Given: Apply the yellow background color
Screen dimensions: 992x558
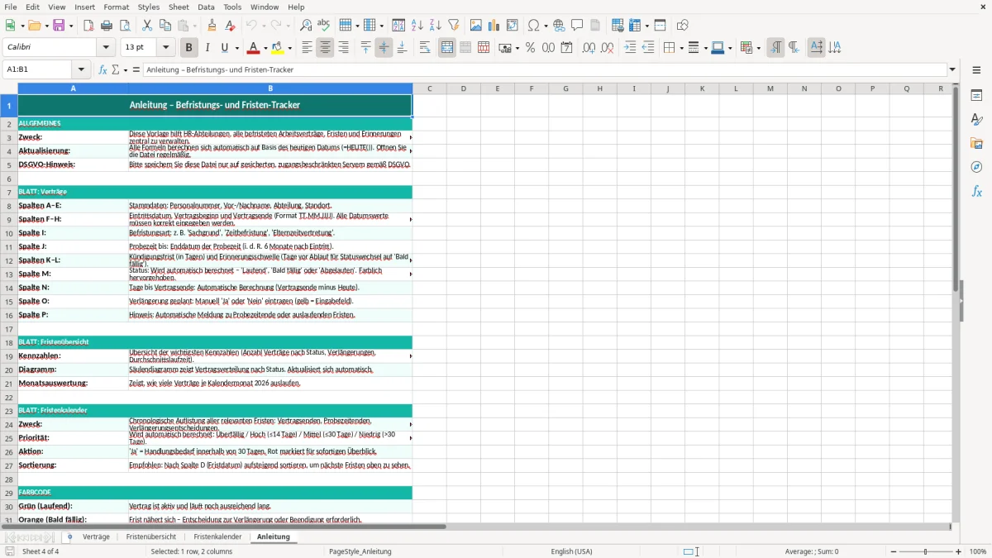Looking at the screenshot, I should click(x=278, y=48).
